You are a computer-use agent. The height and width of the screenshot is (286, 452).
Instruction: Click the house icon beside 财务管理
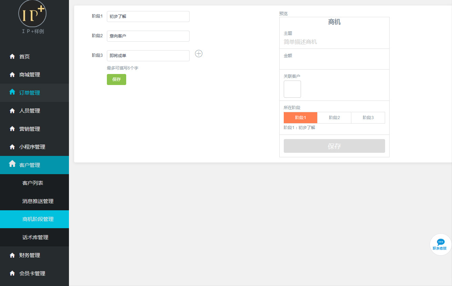(x=12, y=255)
